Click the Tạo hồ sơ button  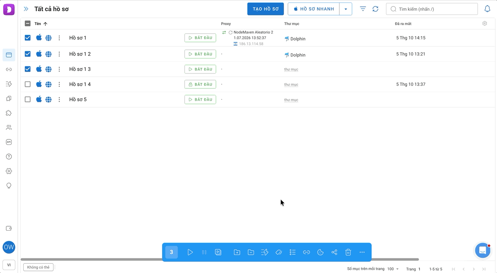point(266,9)
